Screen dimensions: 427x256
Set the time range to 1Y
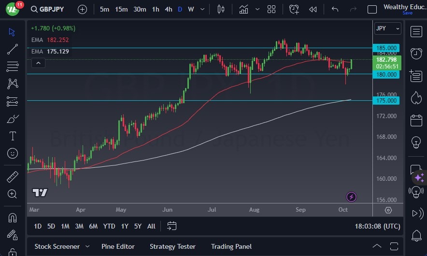click(125, 226)
